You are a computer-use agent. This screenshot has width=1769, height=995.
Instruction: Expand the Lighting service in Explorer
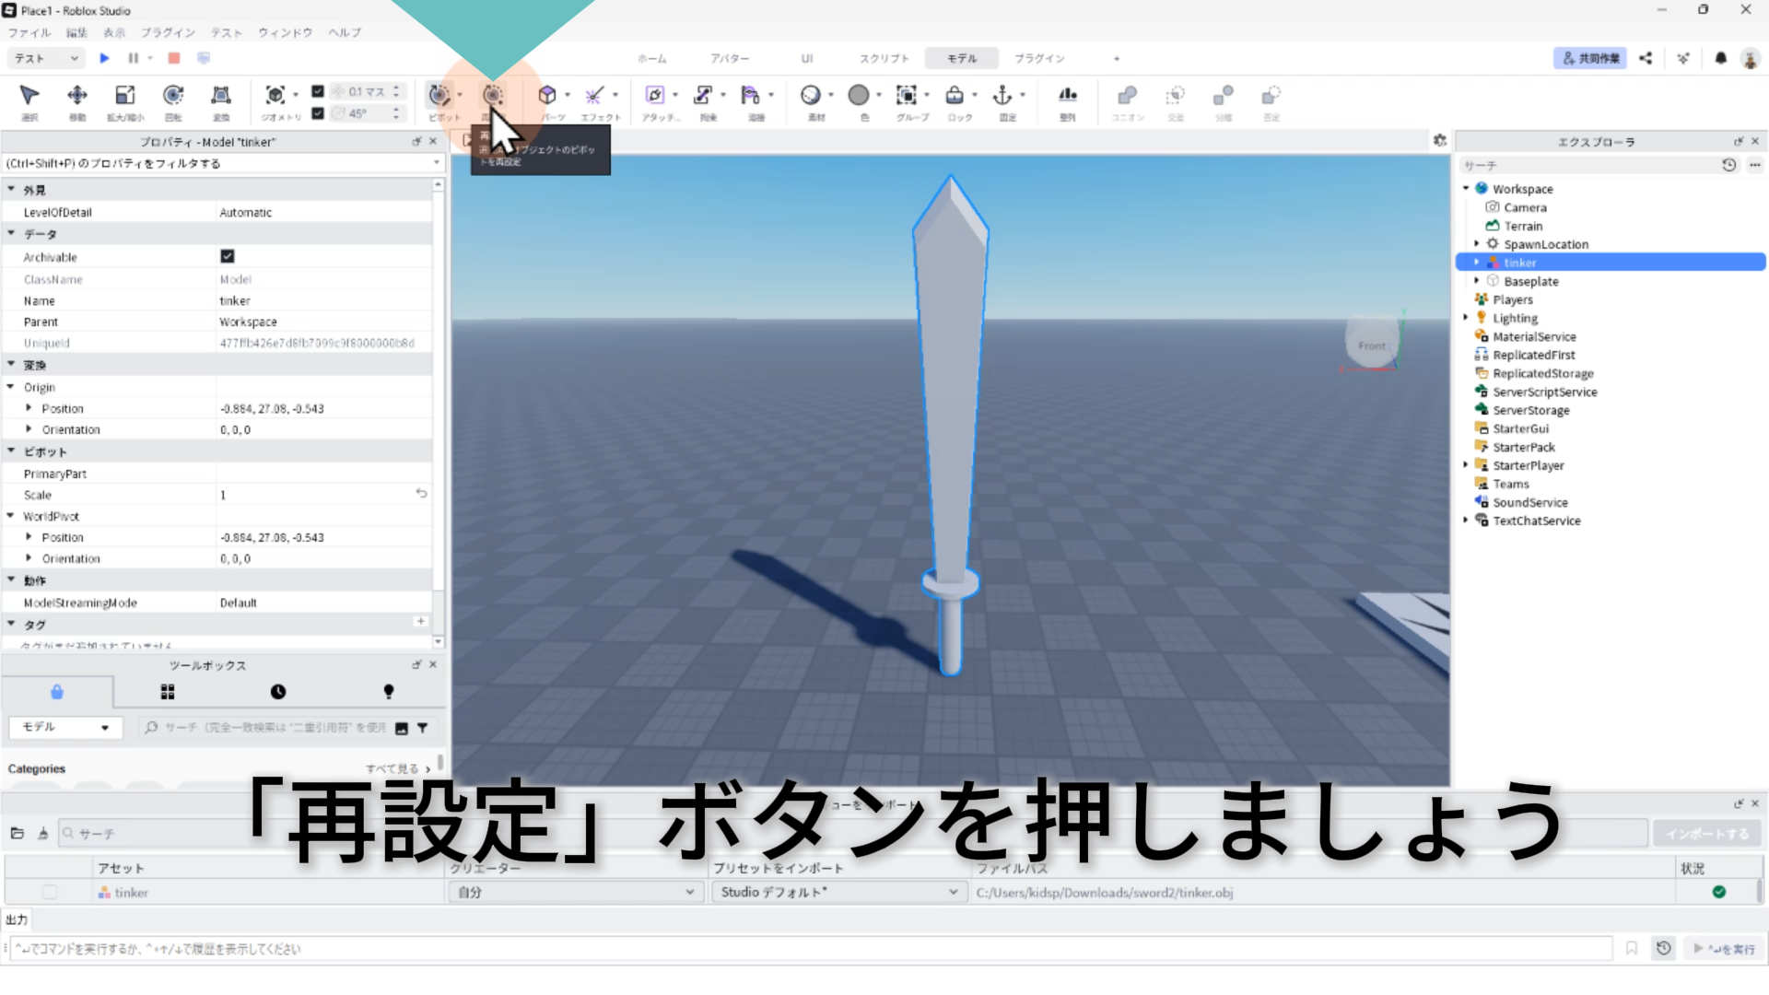[x=1466, y=318]
